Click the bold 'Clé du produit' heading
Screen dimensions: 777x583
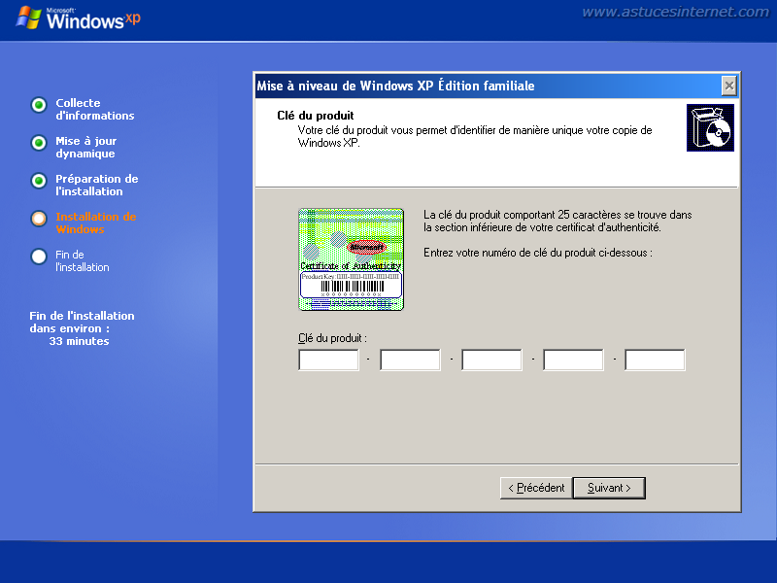[x=315, y=116]
